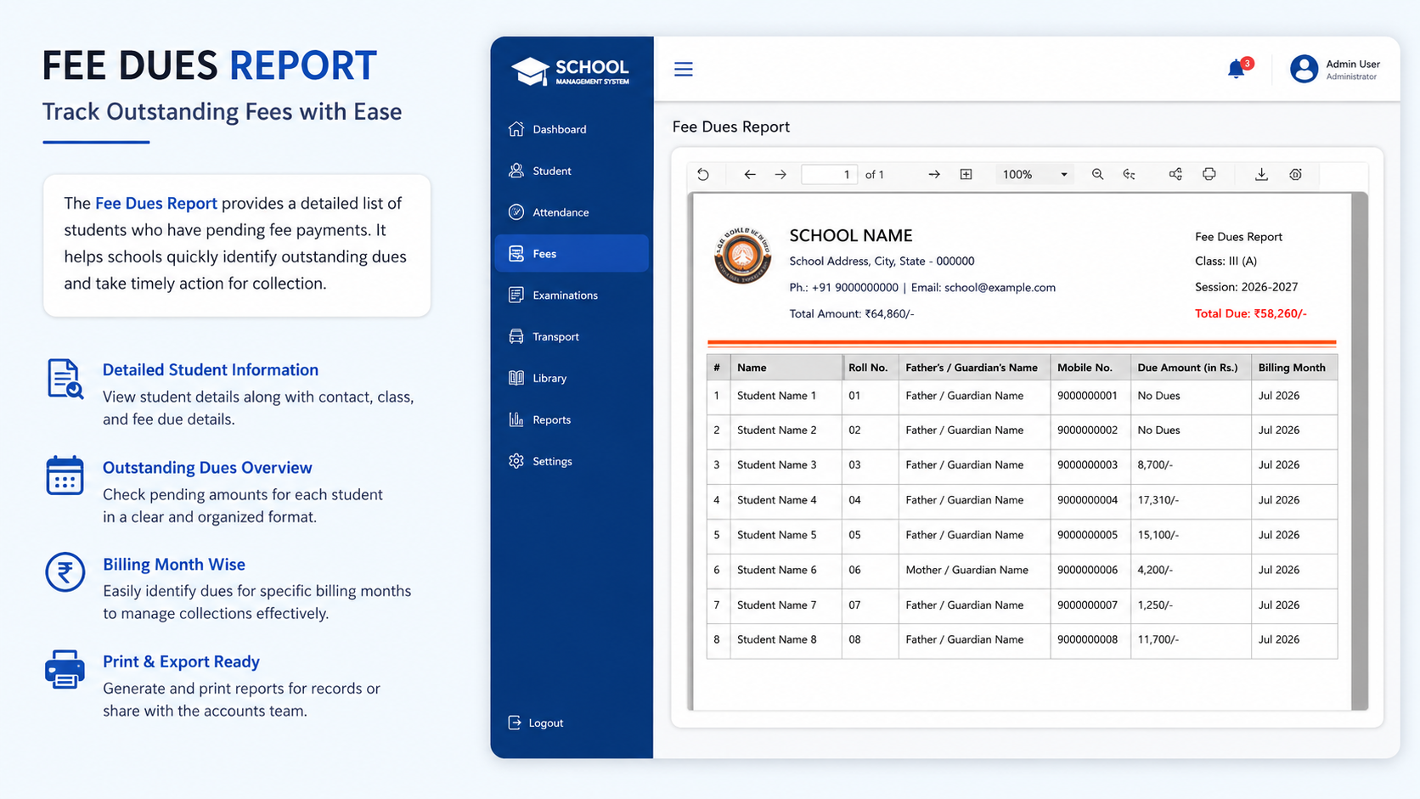Click the 'Billing Month Wise' heading

pos(174,564)
